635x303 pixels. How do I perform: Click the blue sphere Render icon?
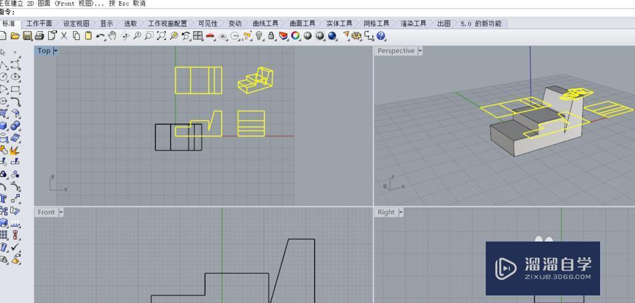point(332,36)
